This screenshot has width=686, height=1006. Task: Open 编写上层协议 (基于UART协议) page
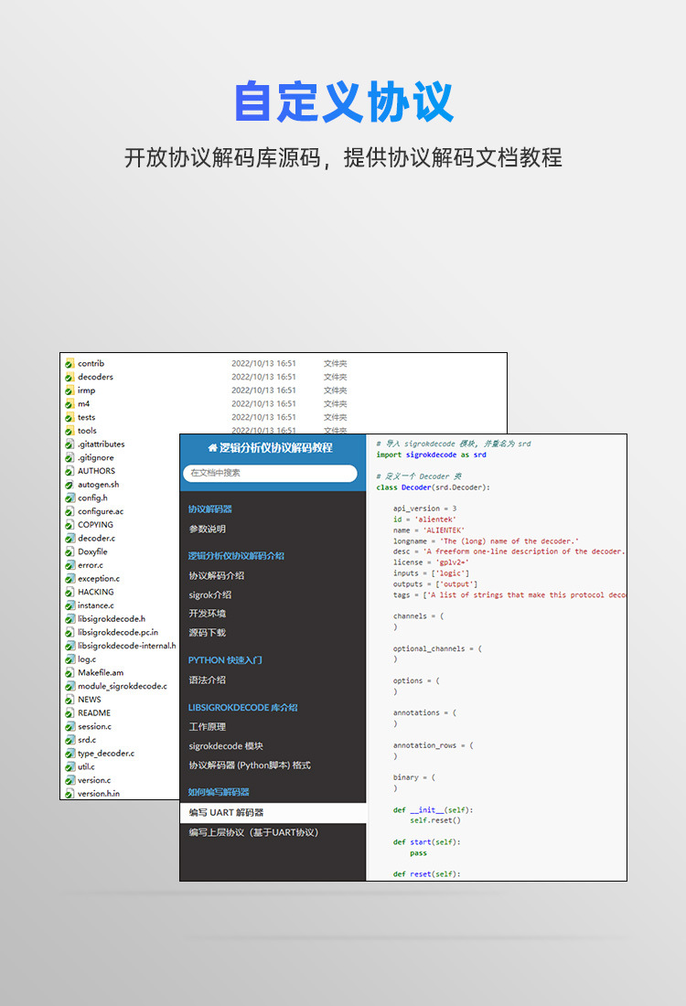tap(253, 833)
